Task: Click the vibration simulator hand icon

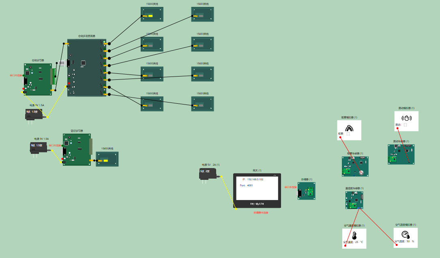Action: (406, 118)
